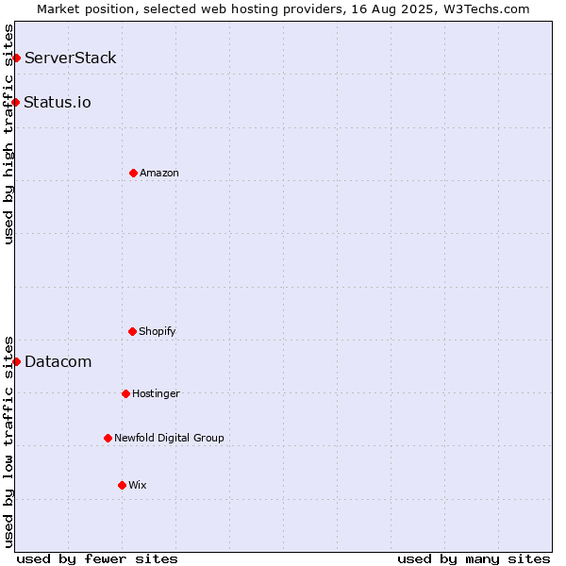Click the 'used by high traffic sites' axis label
This screenshot has height=566, width=566.
pos(8,134)
